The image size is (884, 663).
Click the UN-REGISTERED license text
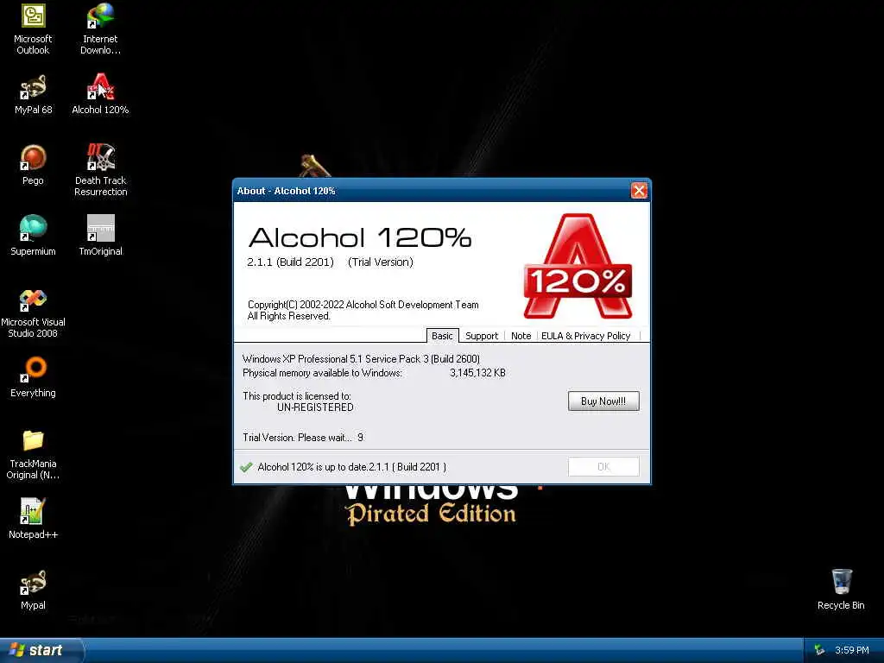coord(315,407)
